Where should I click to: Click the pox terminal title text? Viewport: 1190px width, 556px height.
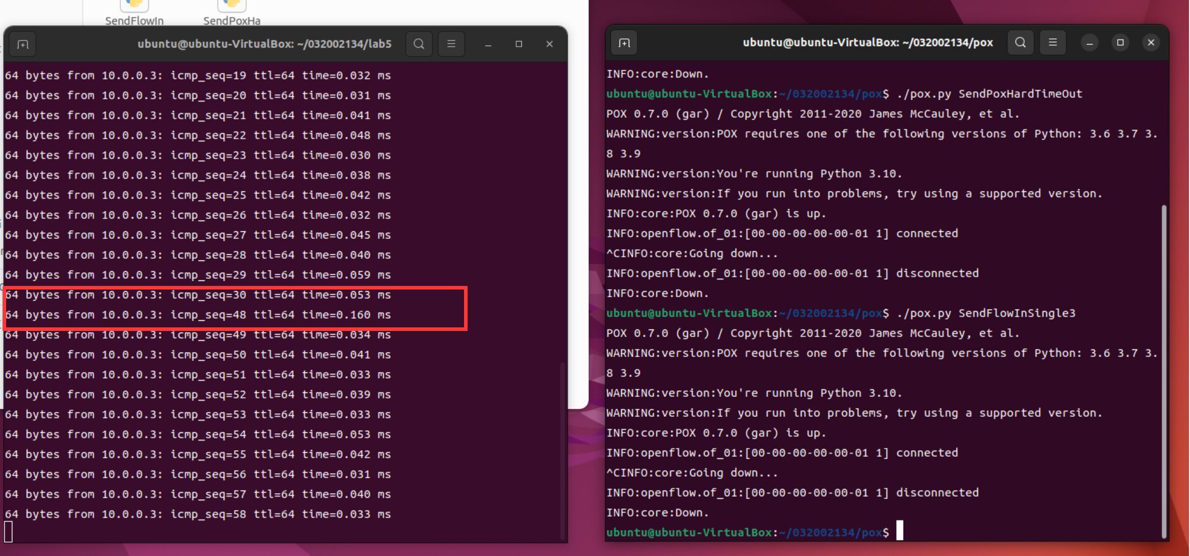pyautogui.click(x=868, y=42)
